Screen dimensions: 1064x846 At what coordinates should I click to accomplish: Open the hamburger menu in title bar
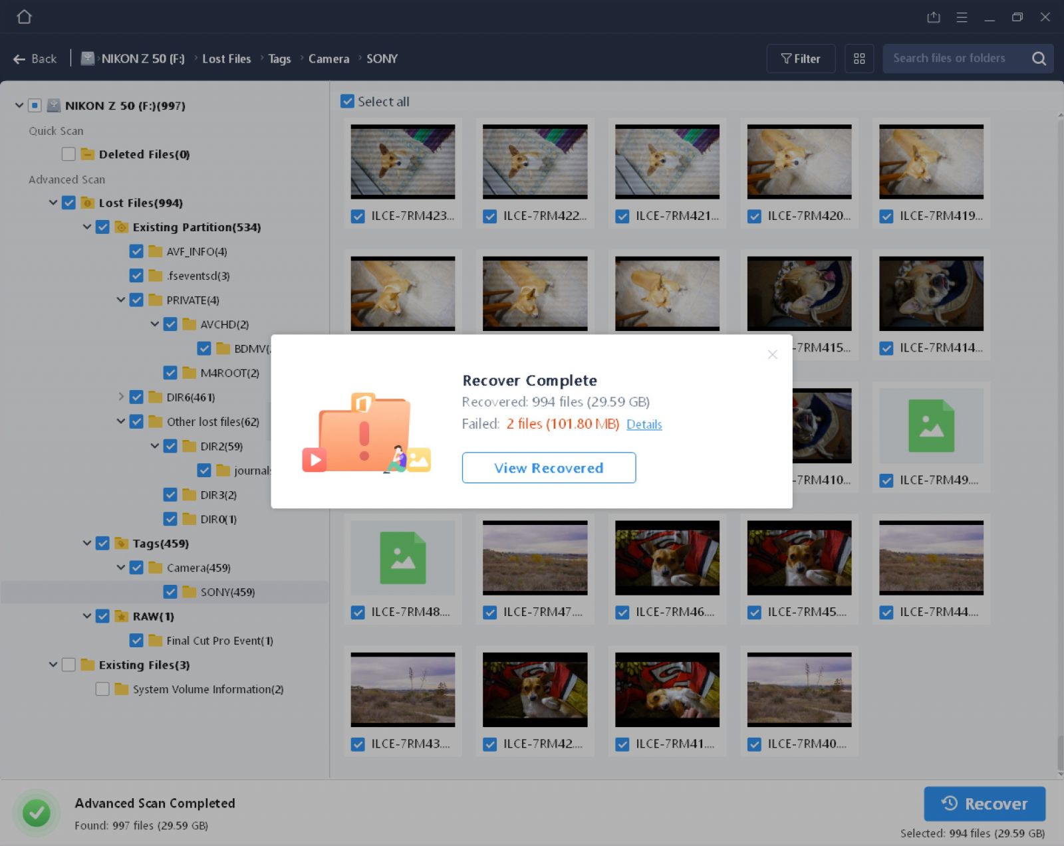(x=962, y=17)
